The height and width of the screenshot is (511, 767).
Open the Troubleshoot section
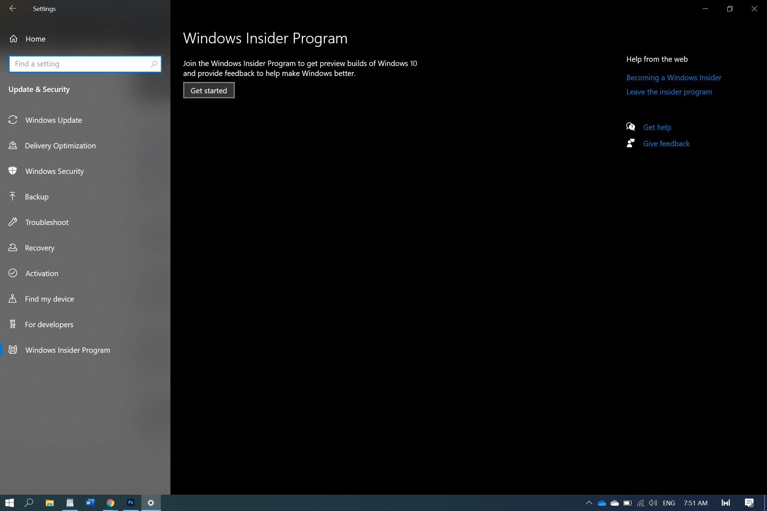click(x=85, y=222)
